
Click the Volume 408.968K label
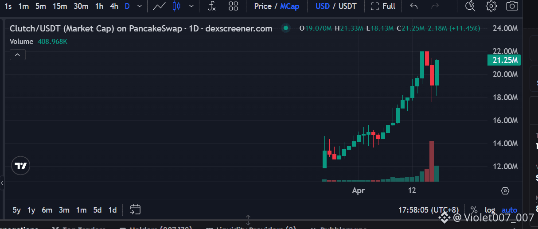39,41
